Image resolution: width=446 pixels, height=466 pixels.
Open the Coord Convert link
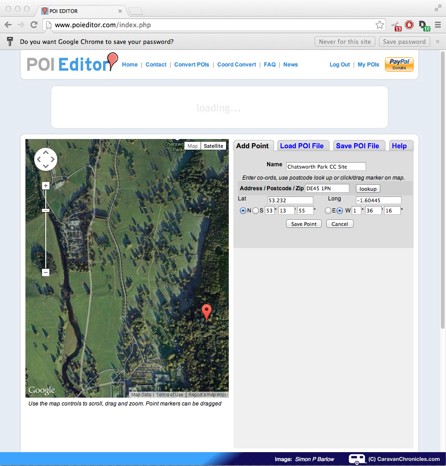click(x=236, y=65)
